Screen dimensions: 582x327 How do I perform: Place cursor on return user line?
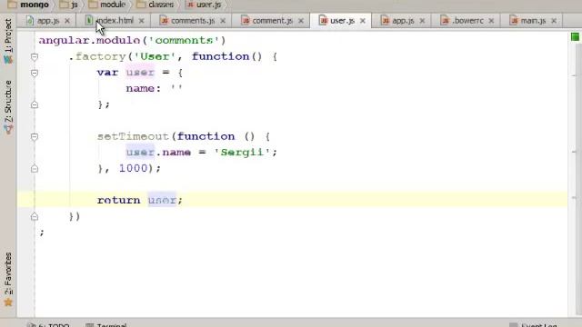point(292,200)
